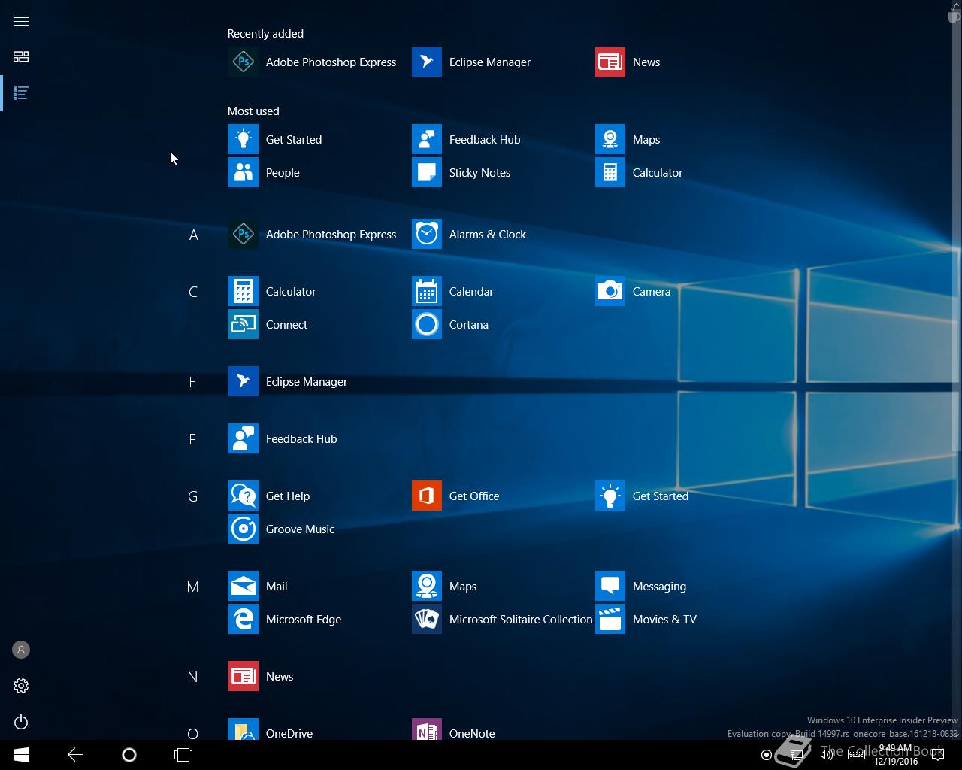Launch the People app
Viewport: 962px width, 770px height.
(265, 172)
